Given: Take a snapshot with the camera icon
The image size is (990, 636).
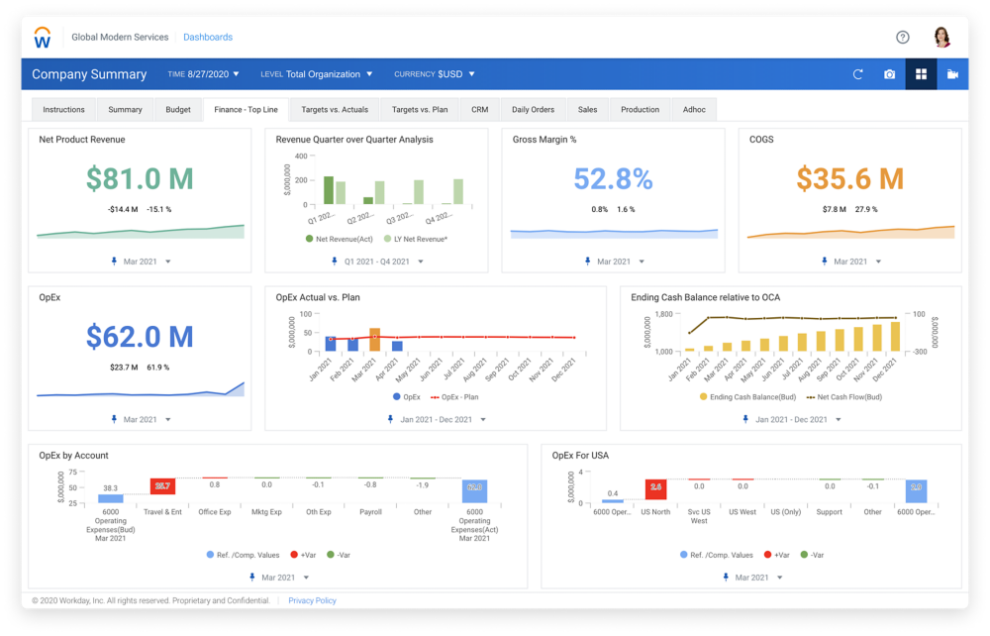Looking at the screenshot, I should 889,73.
